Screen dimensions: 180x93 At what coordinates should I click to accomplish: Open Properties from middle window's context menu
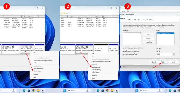click(94, 75)
